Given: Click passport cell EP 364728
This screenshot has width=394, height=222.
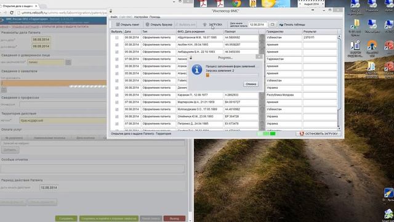Looking at the screenshot, I should pyautogui.click(x=241, y=117).
